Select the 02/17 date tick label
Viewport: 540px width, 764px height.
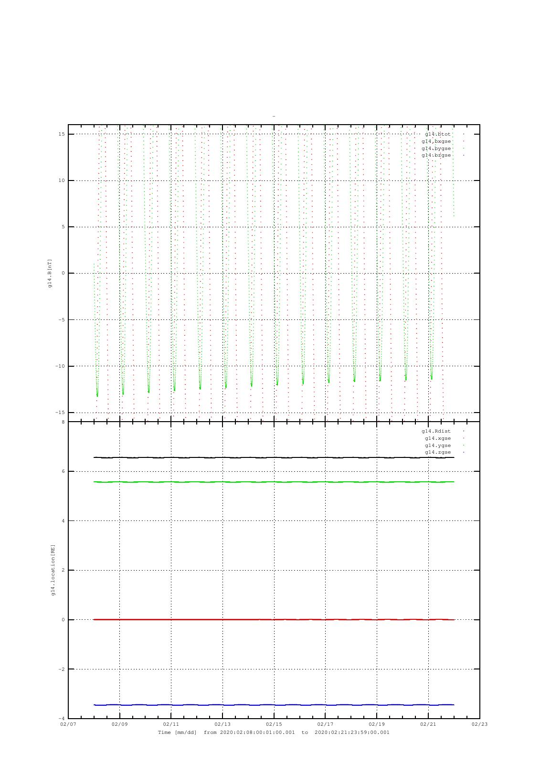pos(325,724)
